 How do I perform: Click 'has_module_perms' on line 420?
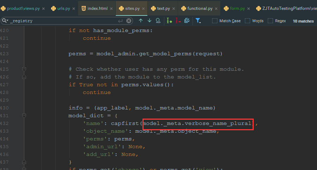pos(121,31)
